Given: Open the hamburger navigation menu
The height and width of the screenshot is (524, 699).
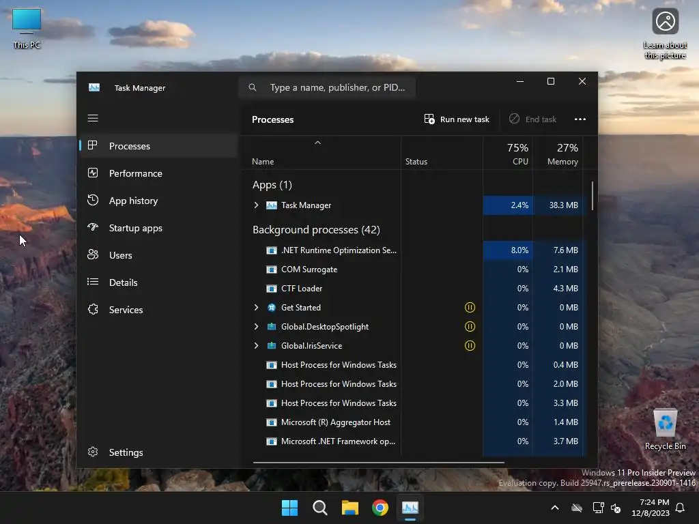Looking at the screenshot, I should tap(93, 118).
